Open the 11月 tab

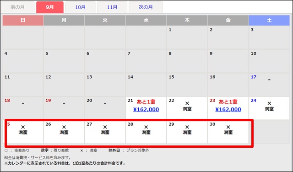112,7
